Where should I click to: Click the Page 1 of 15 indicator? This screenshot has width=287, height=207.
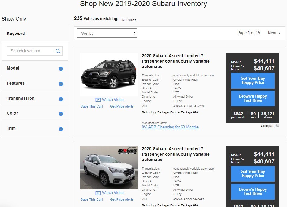coord(249,33)
